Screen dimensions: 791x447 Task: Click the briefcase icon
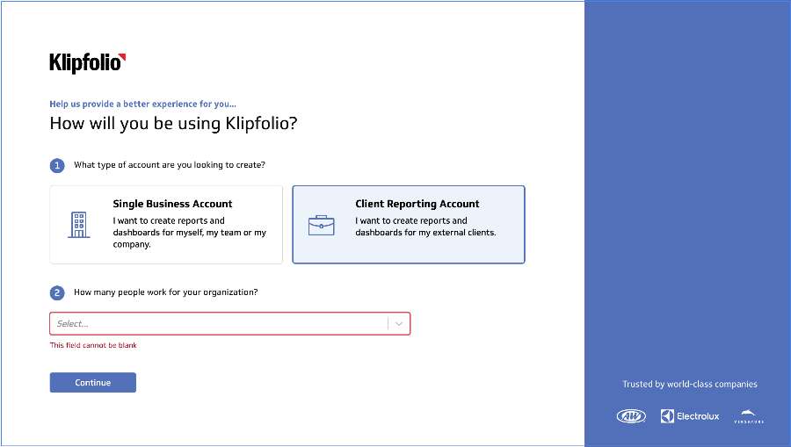pyautogui.click(x=322, y=226)
